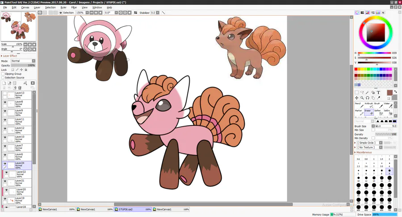Toggle visibility of Layer8
This screenshot has height=217, width=402.
point(5,102)
